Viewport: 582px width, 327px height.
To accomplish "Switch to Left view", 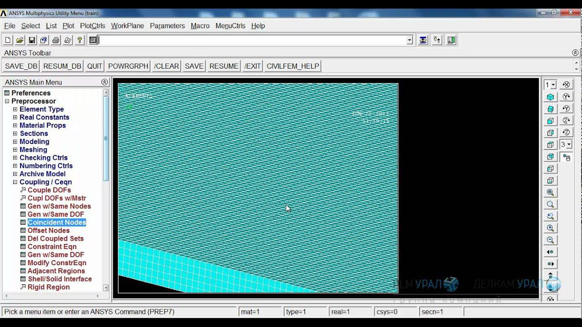I will point(551,169).
